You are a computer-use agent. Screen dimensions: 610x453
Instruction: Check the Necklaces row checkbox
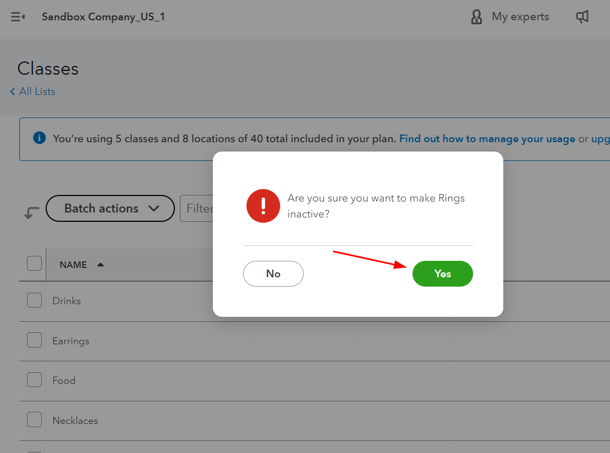pos(34,419)
